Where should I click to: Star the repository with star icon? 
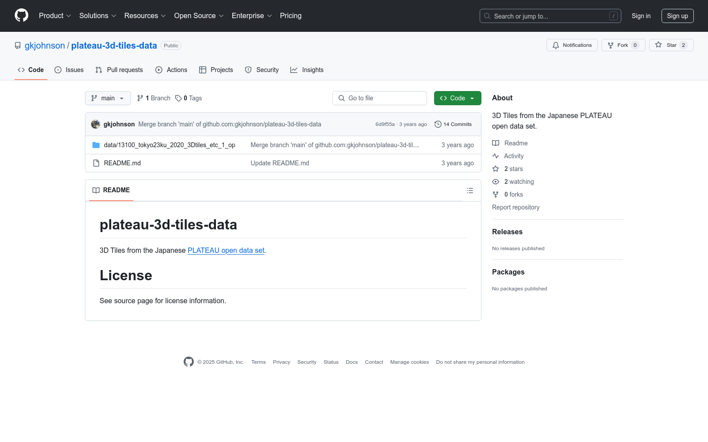pyautogui.click(x=658, y=45)
